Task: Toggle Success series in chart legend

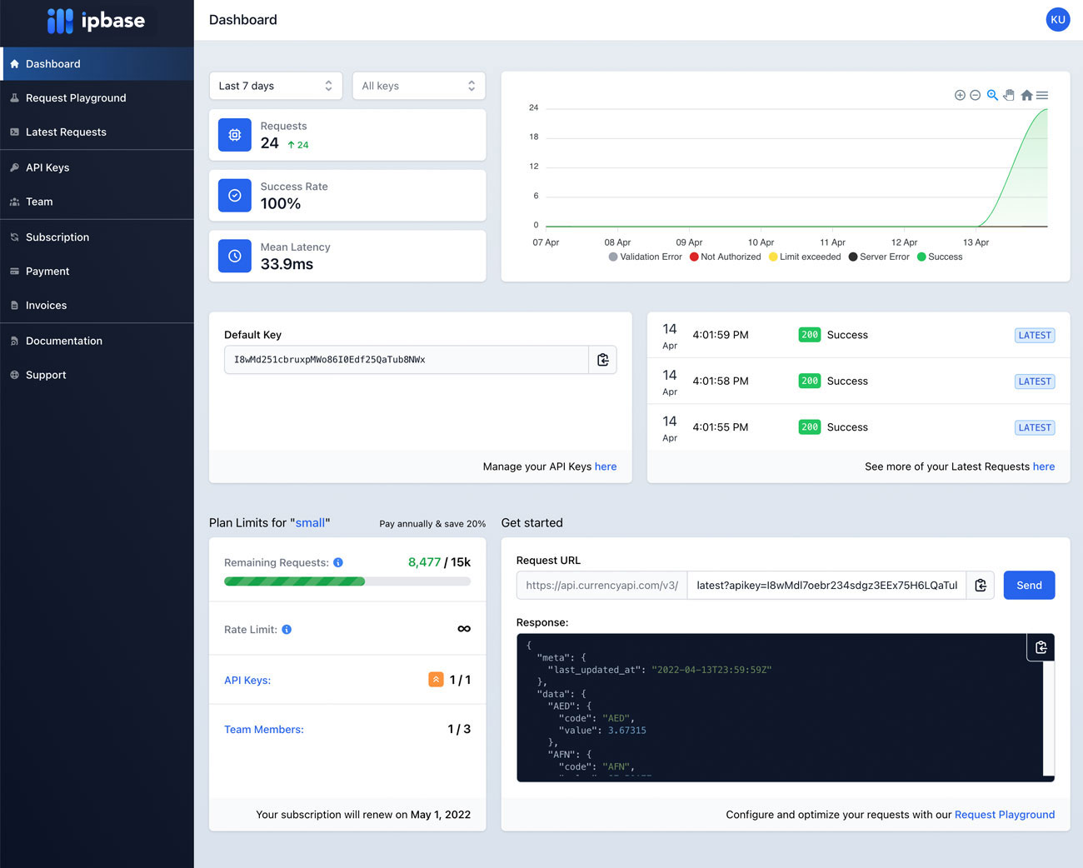Action: point(940,257)
